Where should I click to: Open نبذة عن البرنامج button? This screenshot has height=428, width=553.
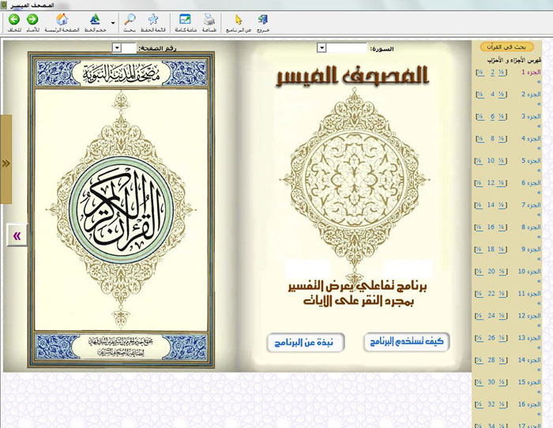305,343
